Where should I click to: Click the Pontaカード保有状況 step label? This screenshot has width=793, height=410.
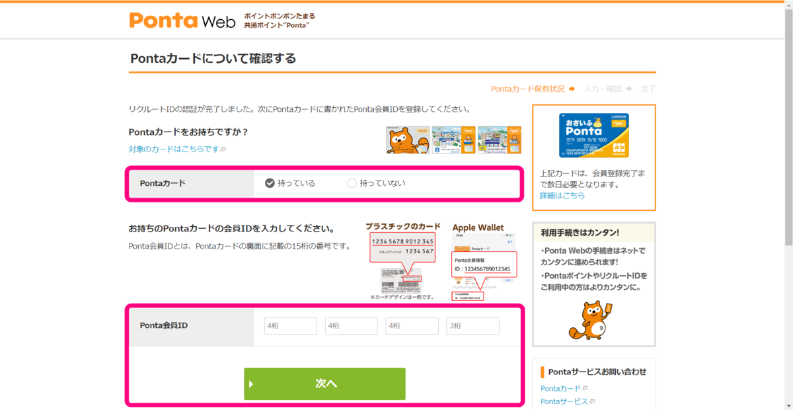[x=527, y=89]
